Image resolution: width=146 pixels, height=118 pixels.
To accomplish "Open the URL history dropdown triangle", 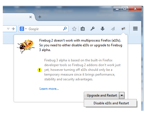I will (8, 29).
